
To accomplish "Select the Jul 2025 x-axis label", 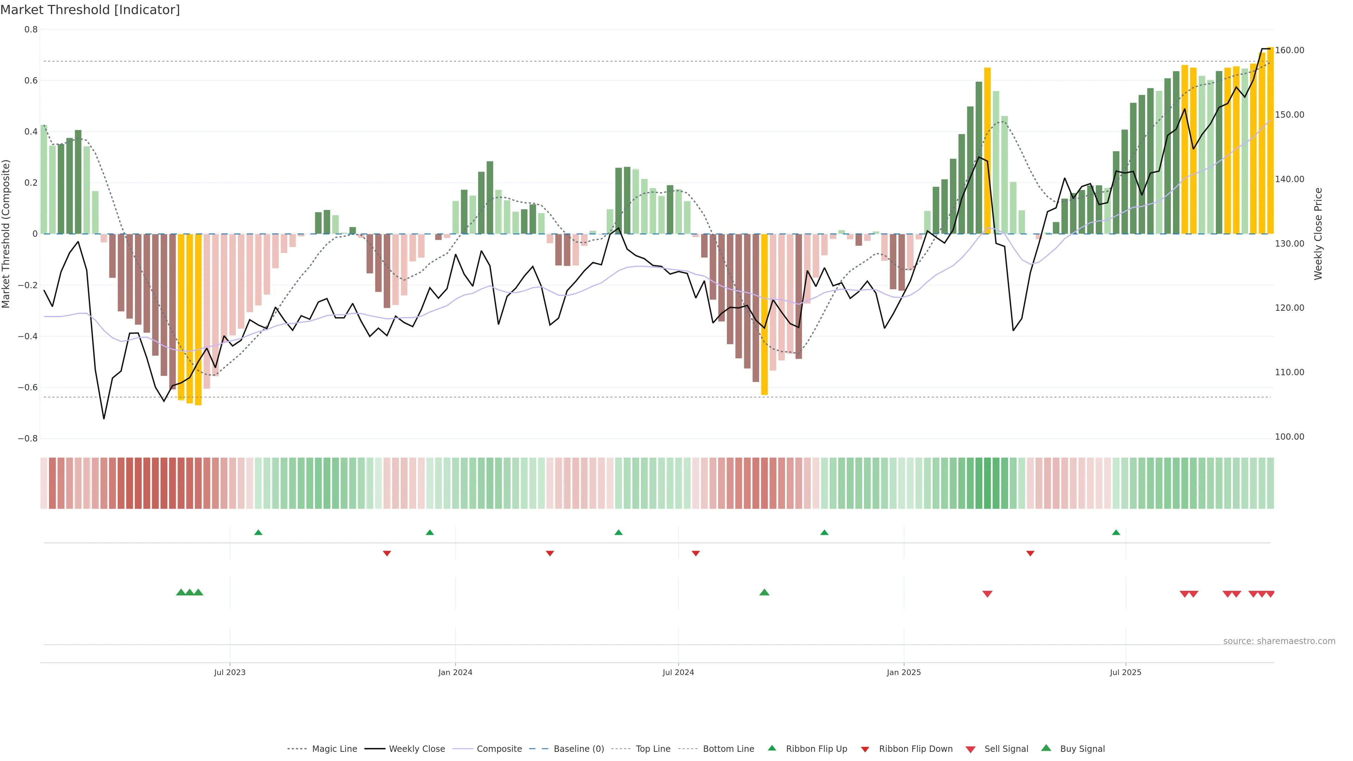I will tap(1125, 672).
